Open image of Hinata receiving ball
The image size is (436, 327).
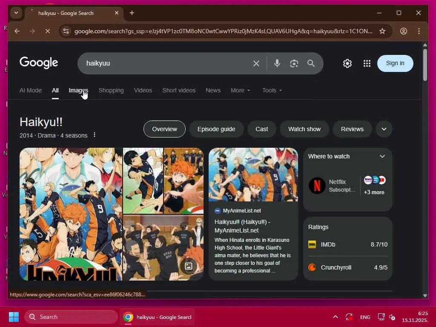184,181
